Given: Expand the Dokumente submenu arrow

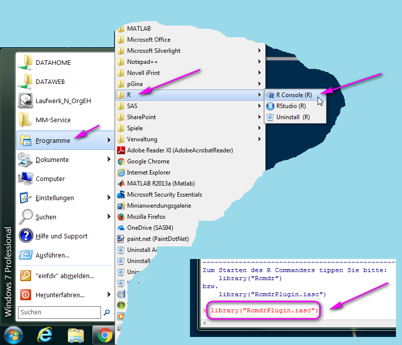Looking at the screenshot, I should pos(109,159).
